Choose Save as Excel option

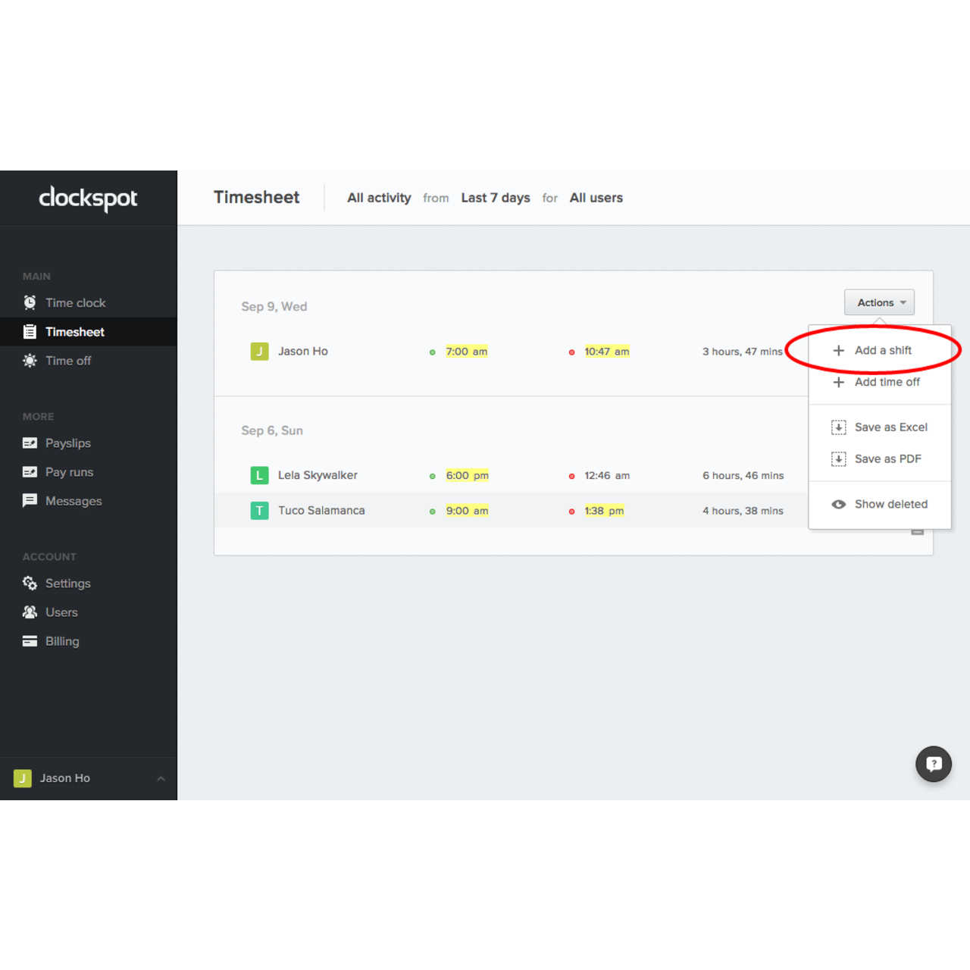click(x=890, y=427)
